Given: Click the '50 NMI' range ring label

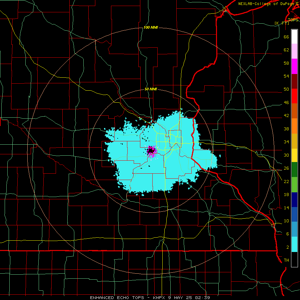Looking at the screenshot, I should click(x=151, y=89).
